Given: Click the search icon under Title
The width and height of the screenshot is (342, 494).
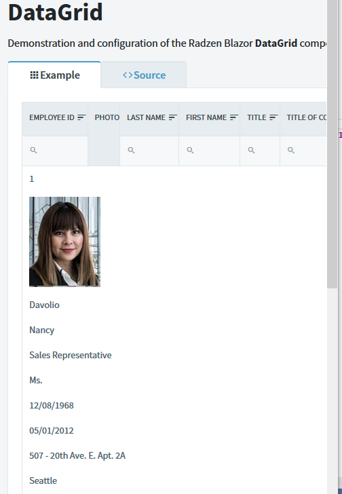Looking at the screenshot, I should coord(251,150).
